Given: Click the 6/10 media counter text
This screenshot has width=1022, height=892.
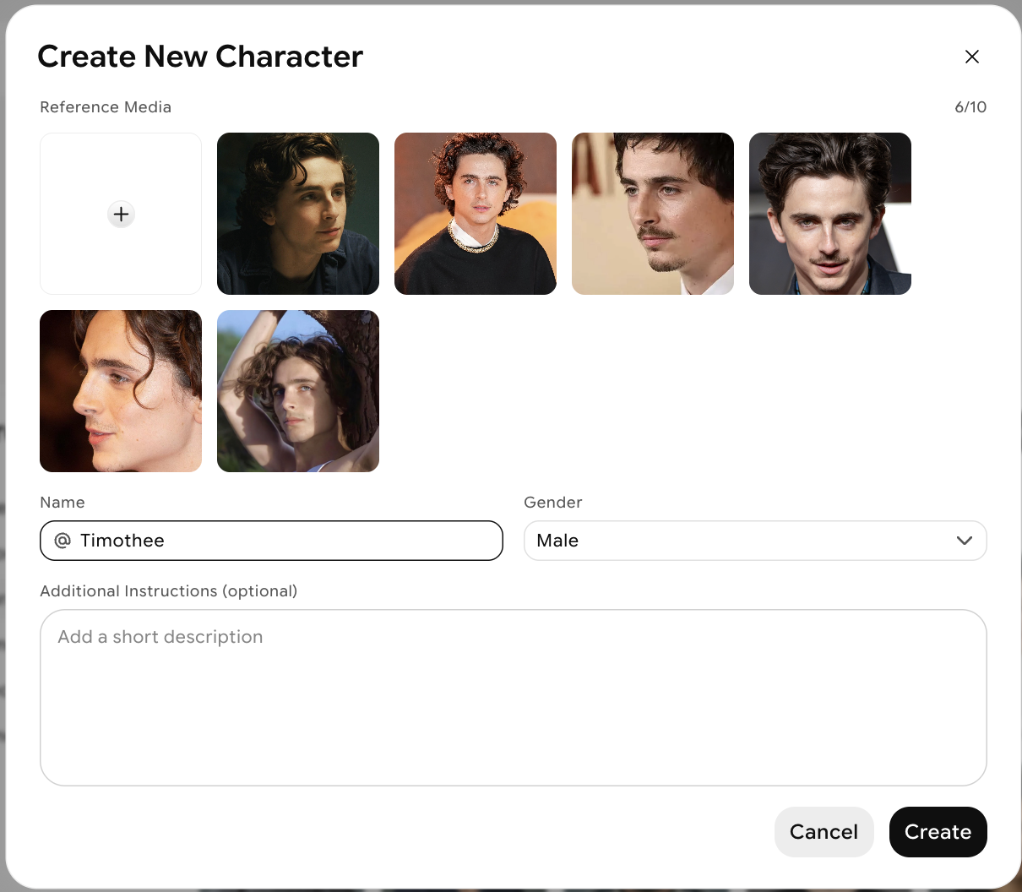Looking at the screenshot, I should (x=970, y=107).
